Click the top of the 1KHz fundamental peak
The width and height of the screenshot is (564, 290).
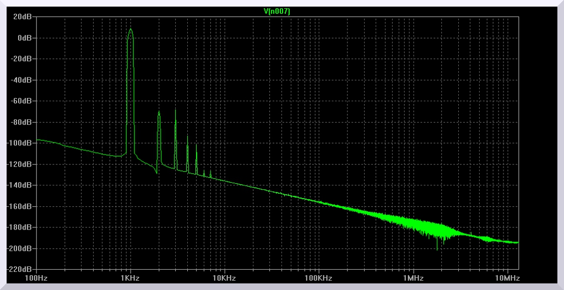coord(131,29)
